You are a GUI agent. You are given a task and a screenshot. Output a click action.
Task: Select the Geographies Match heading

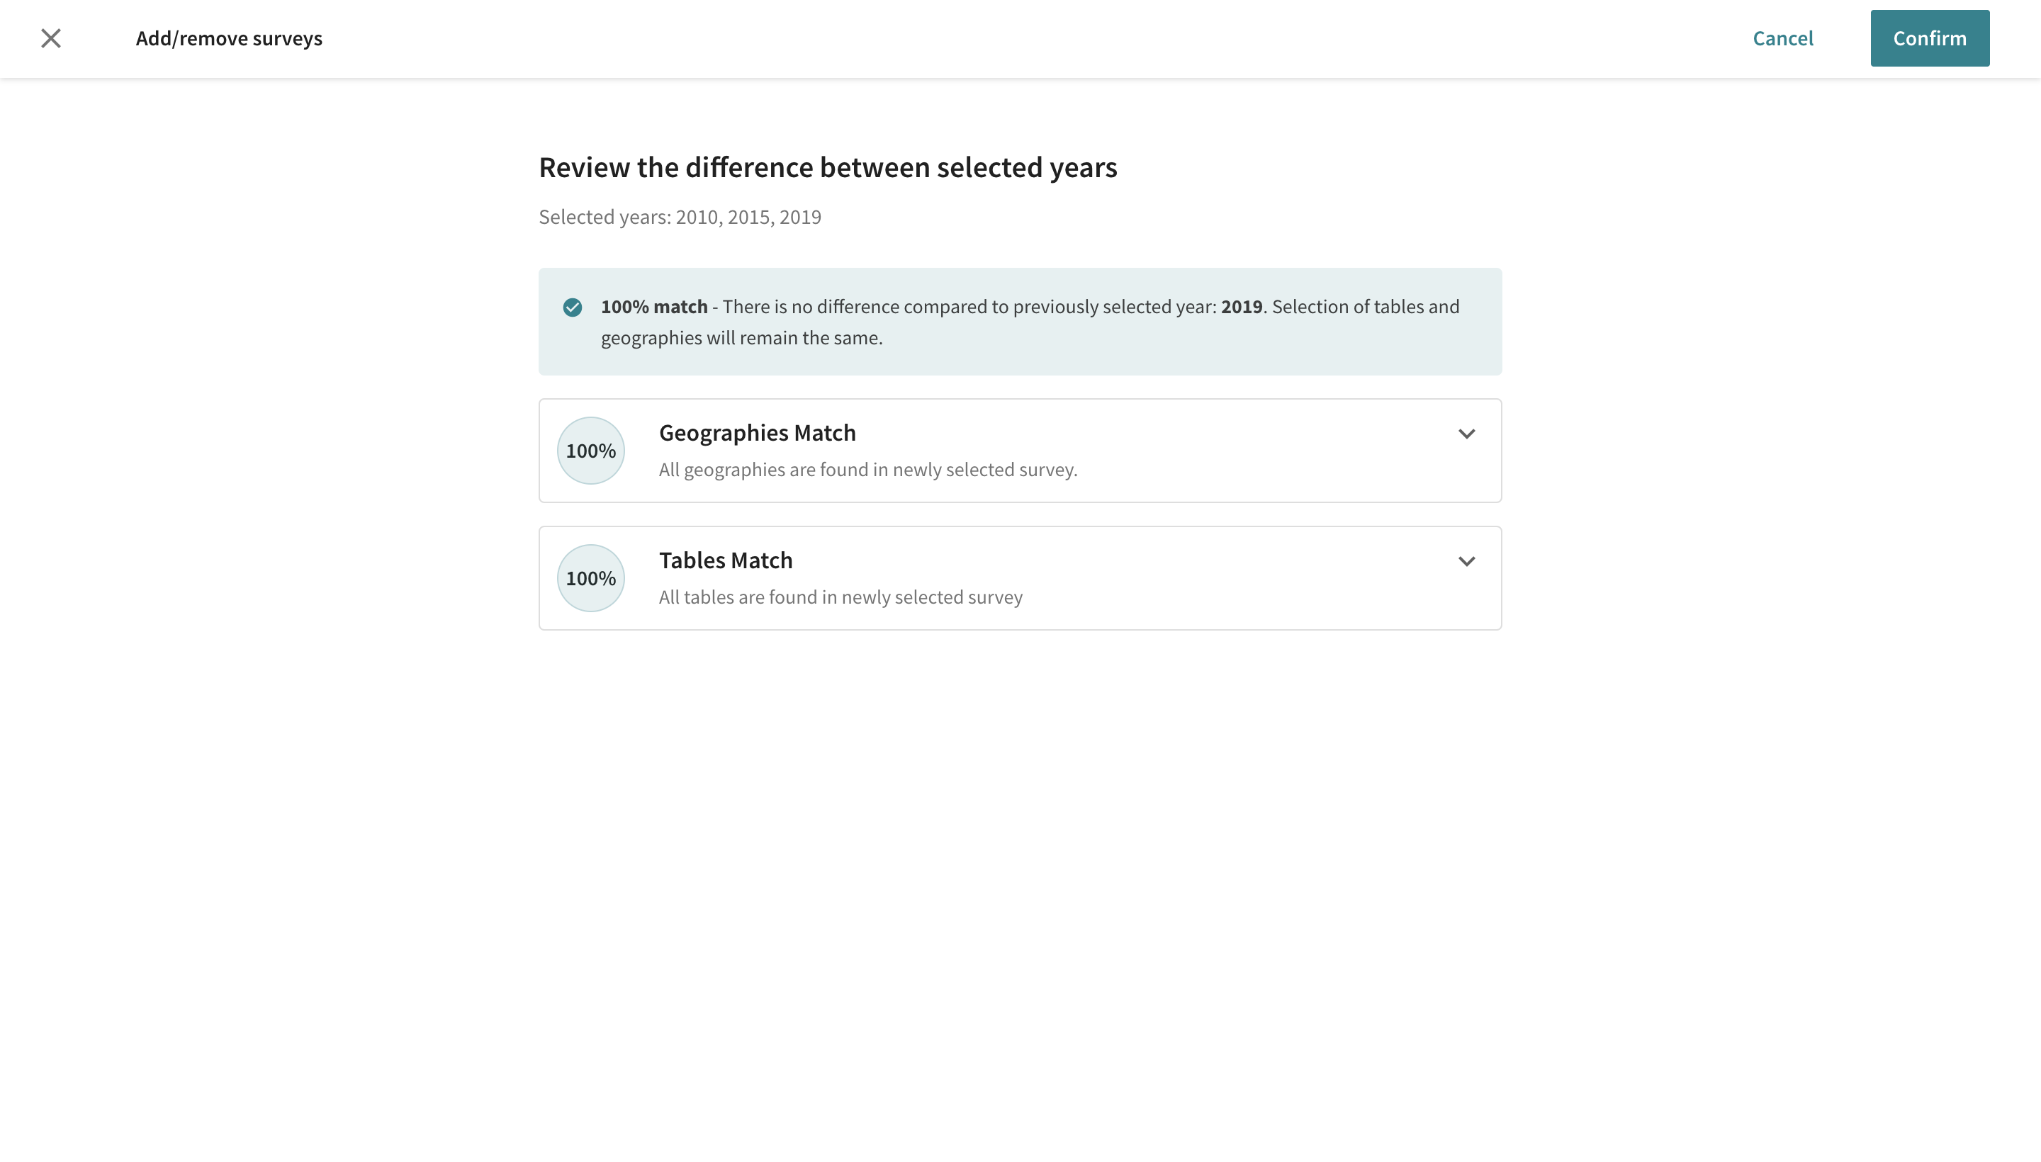point(758,432)
